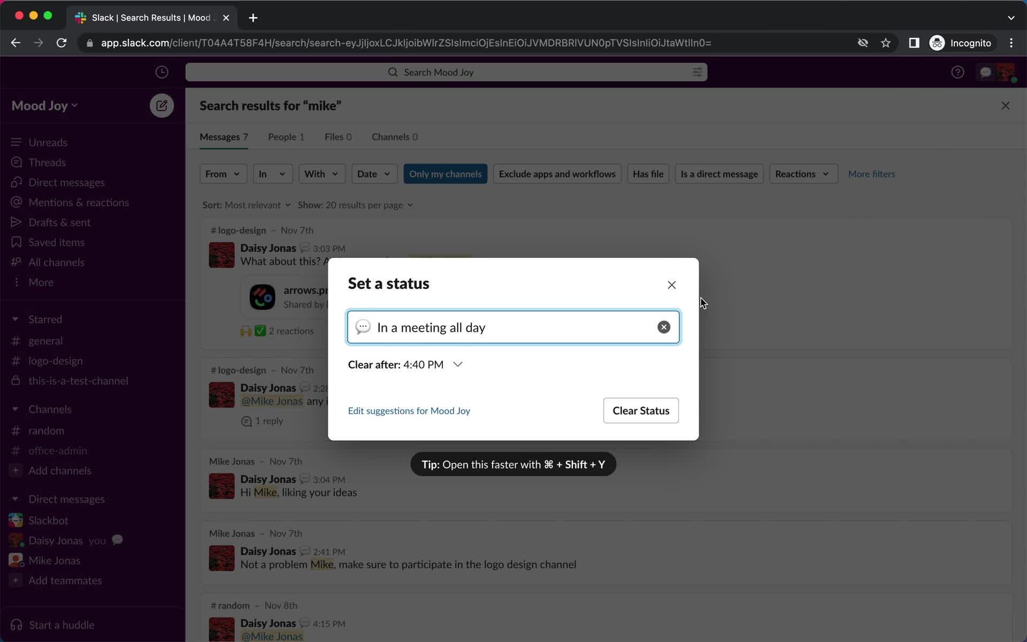Click the mentions and reactions icon
This screenshot has width=1027, height=642.
(16, 201)
